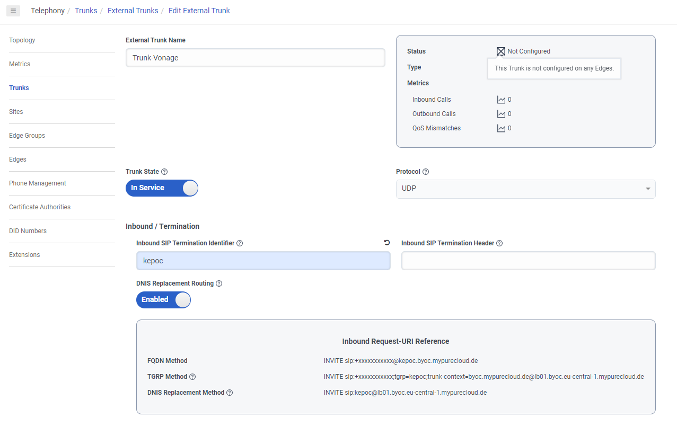Show help for Inbound SIP Termination Header
This screenshot has width=677, height=426.
click(499, 243)
